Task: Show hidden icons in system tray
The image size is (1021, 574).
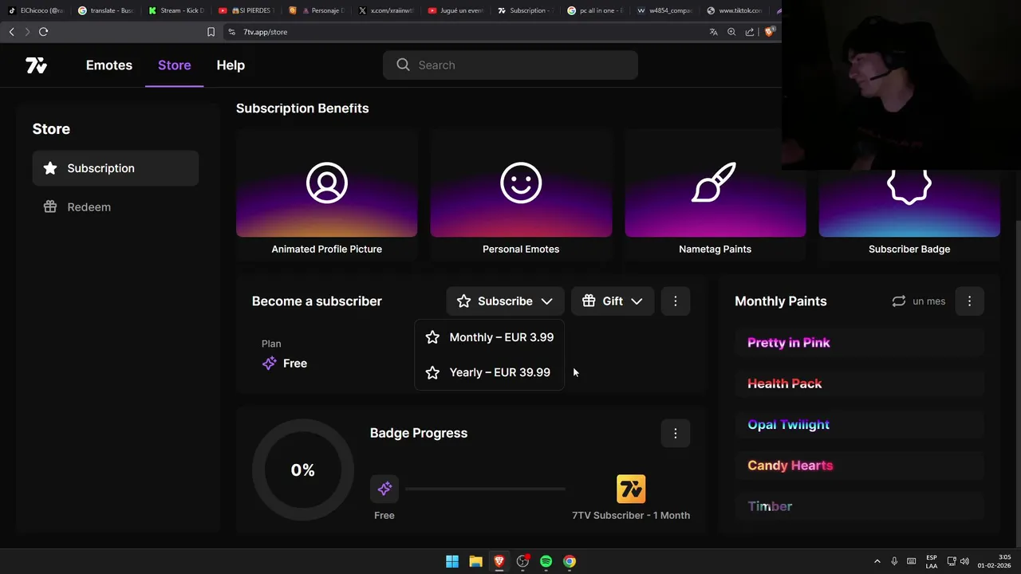Action: [877, 561]
